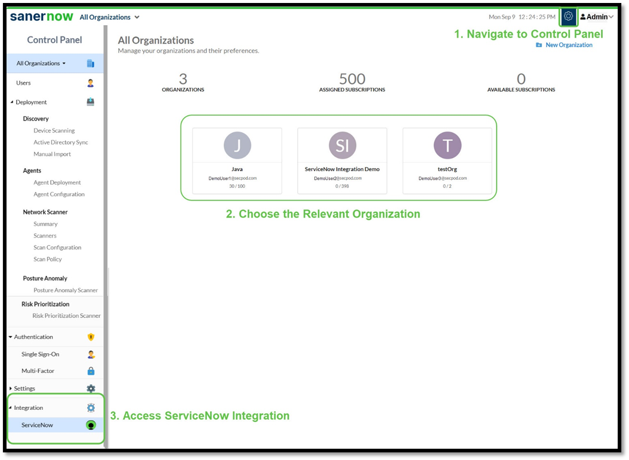The width and height of the screenshot is (629, 460).
Task: Select Scanners in Network Scanner
Action: pos(45,236)
